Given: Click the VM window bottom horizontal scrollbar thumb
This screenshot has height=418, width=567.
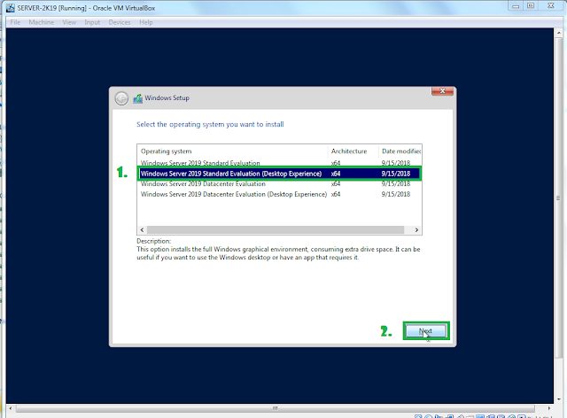Looking at the screenshot, I should pyautogui.click(x=276, y=408).
